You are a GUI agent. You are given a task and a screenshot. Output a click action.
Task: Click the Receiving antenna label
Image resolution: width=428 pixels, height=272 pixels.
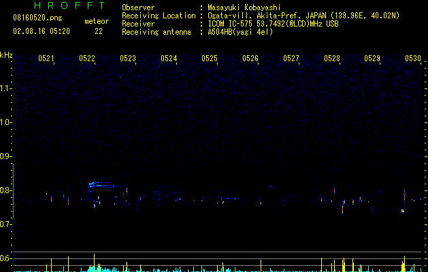tap(157, 32)
